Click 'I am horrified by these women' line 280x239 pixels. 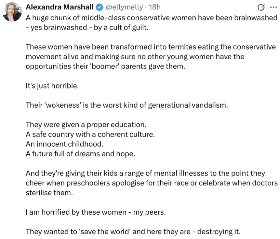(x=96, y=212)
